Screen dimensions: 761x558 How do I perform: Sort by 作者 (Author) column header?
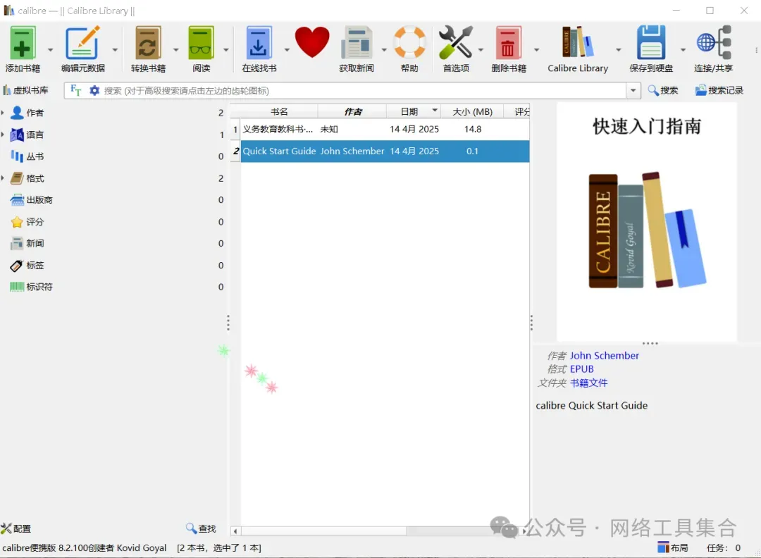(352, 111)
